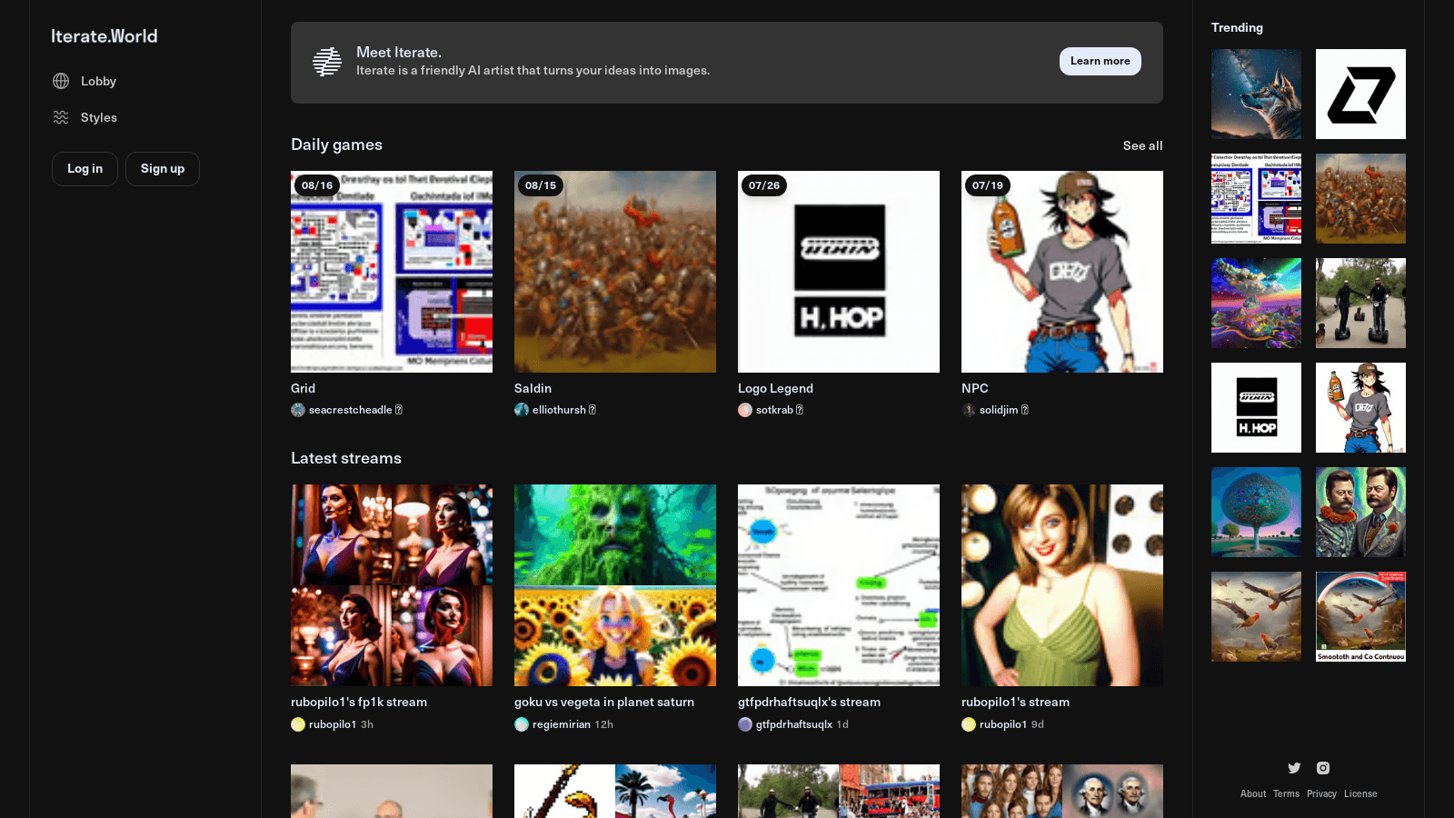This screenshot has height=818, width=1454.
Task: Click the regiemirian username
Action: coord(562,724)
